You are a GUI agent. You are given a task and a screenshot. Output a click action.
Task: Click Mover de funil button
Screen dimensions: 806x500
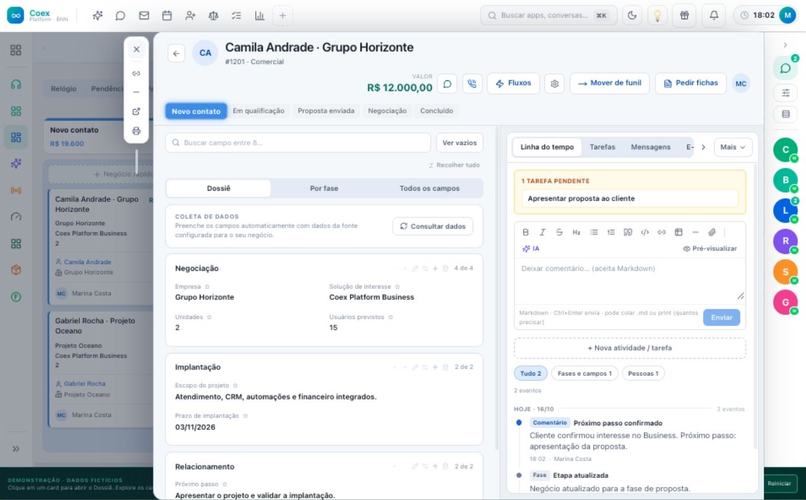pos(610,83)
